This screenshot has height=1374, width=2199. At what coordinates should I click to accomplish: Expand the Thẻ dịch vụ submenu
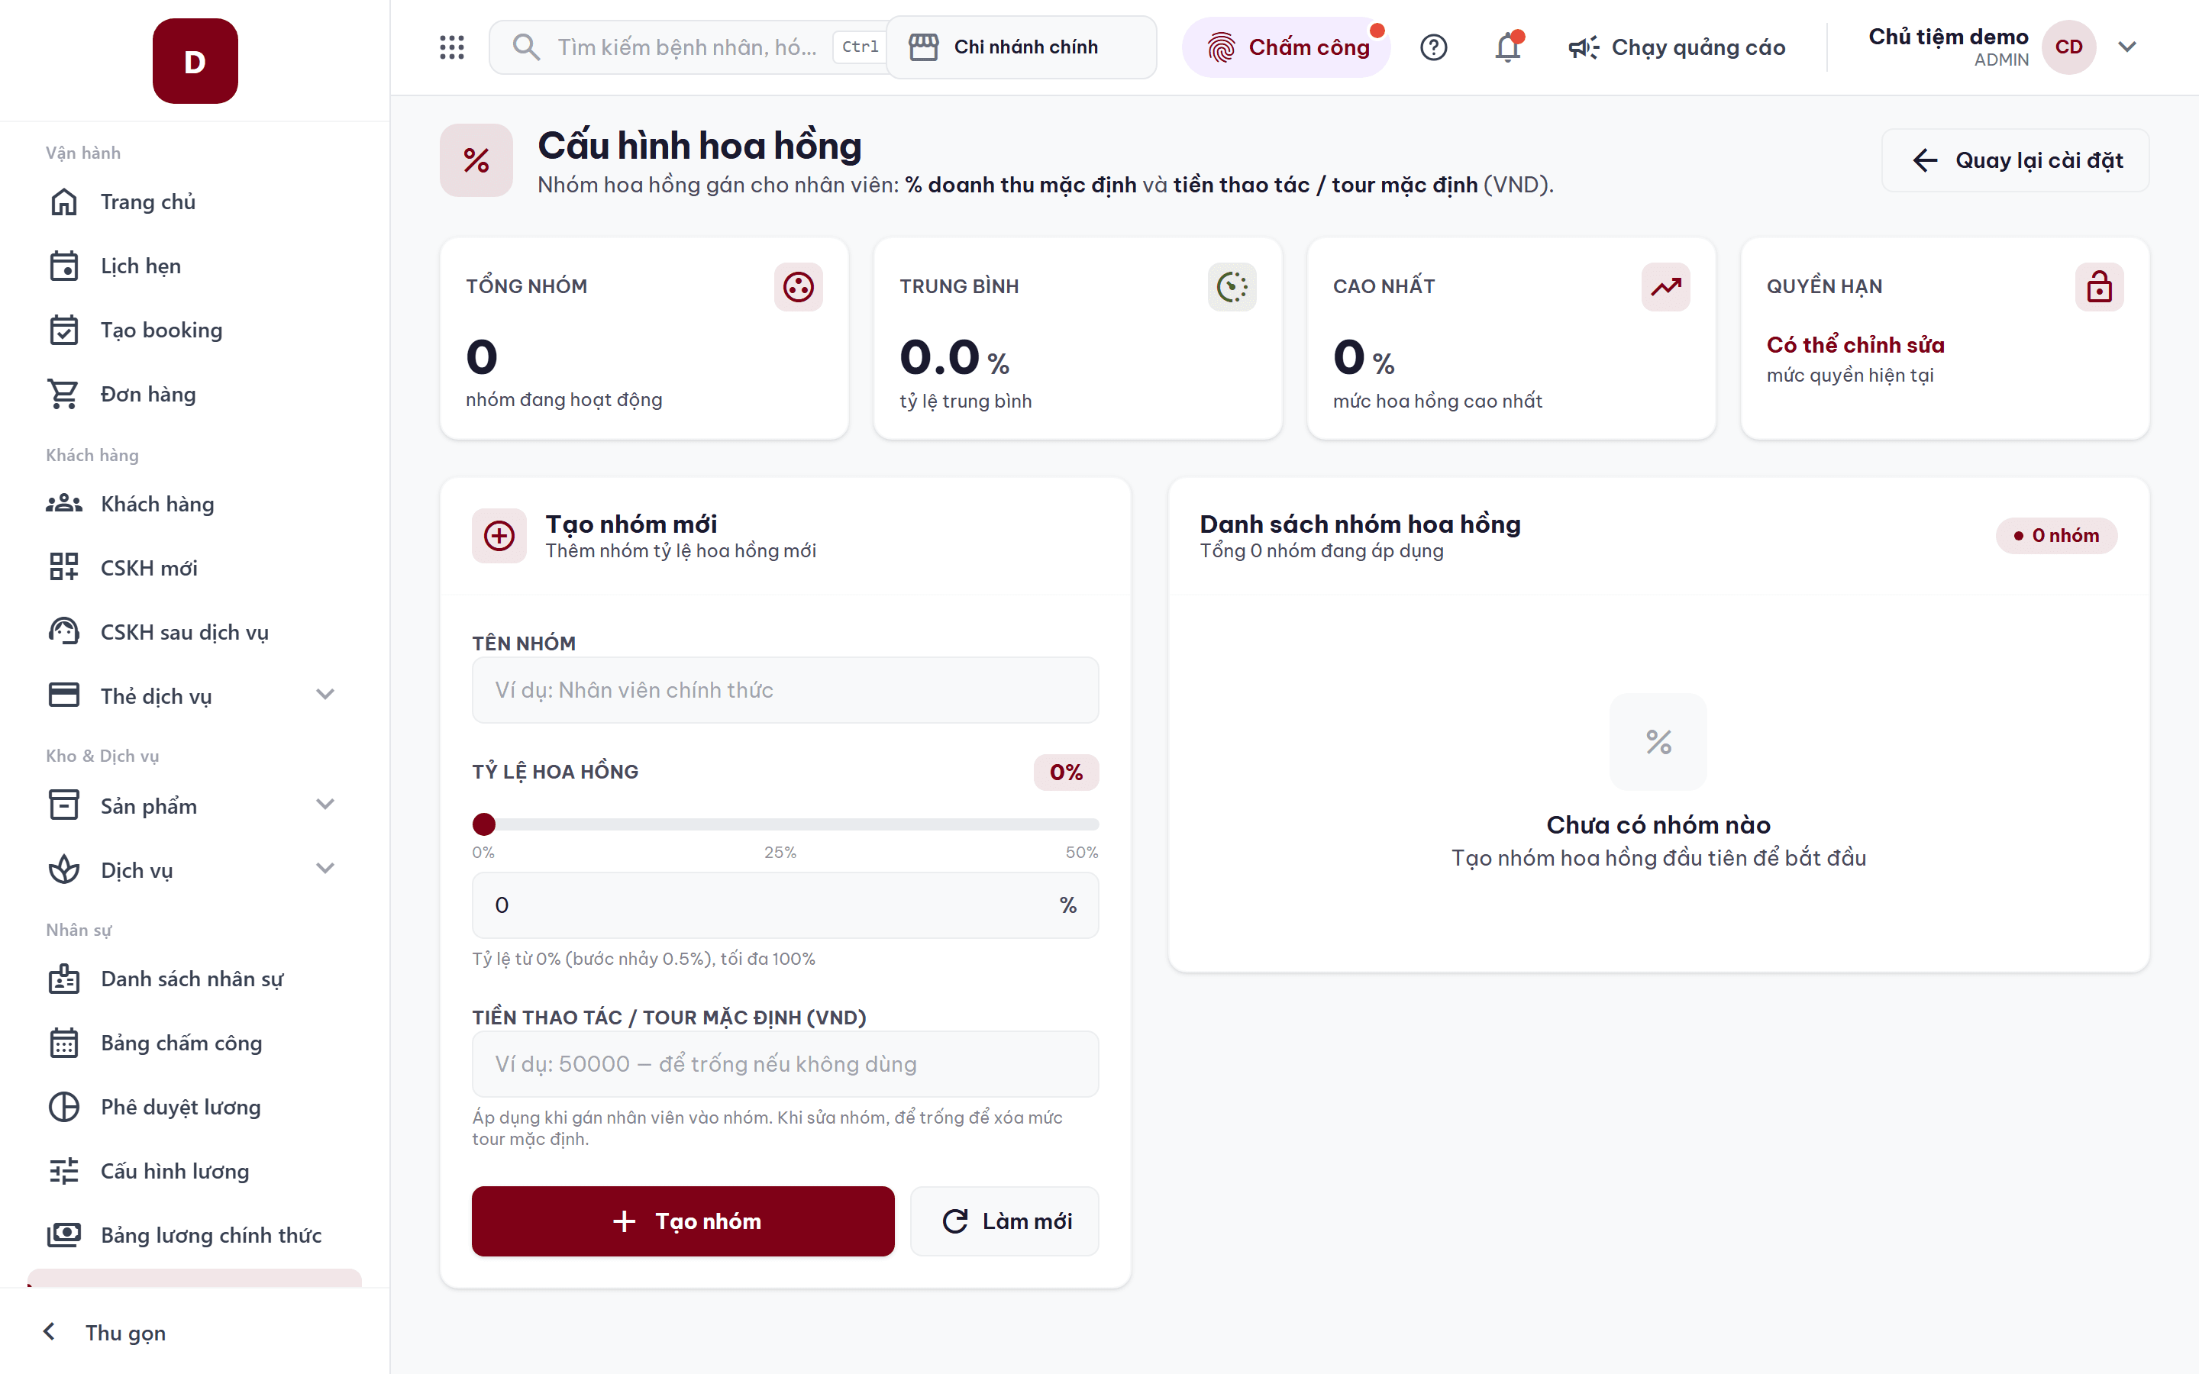325,695
